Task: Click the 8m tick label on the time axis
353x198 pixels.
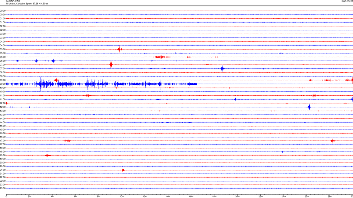Action: [x=99, y=197]
